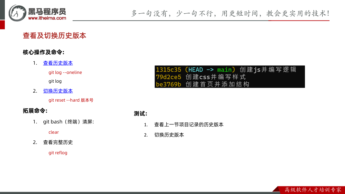
Task: Select the git reflog command
Action: pyautogui.click(x=58, y=153)
